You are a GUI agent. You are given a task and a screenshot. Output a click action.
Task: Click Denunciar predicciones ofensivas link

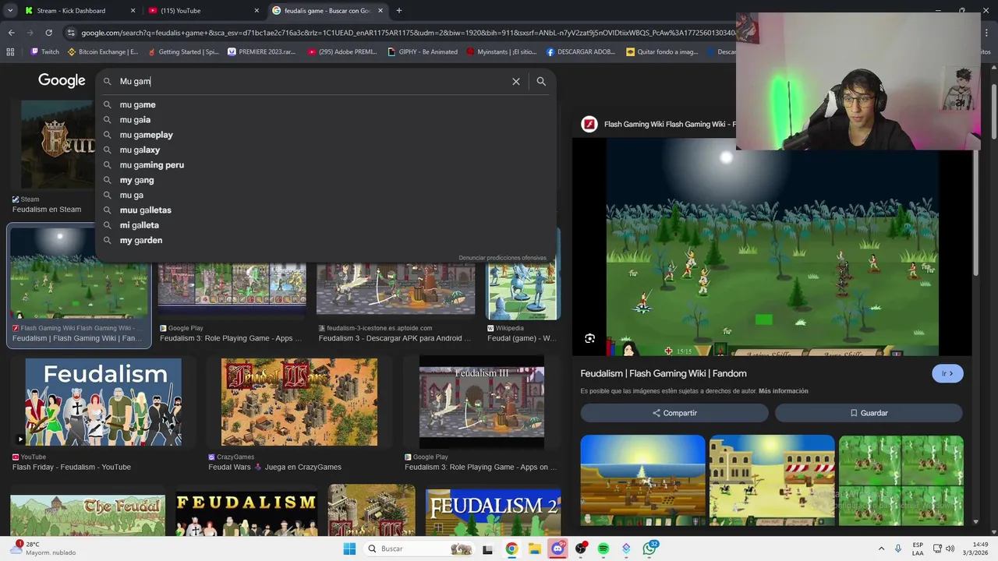(502, 258)
